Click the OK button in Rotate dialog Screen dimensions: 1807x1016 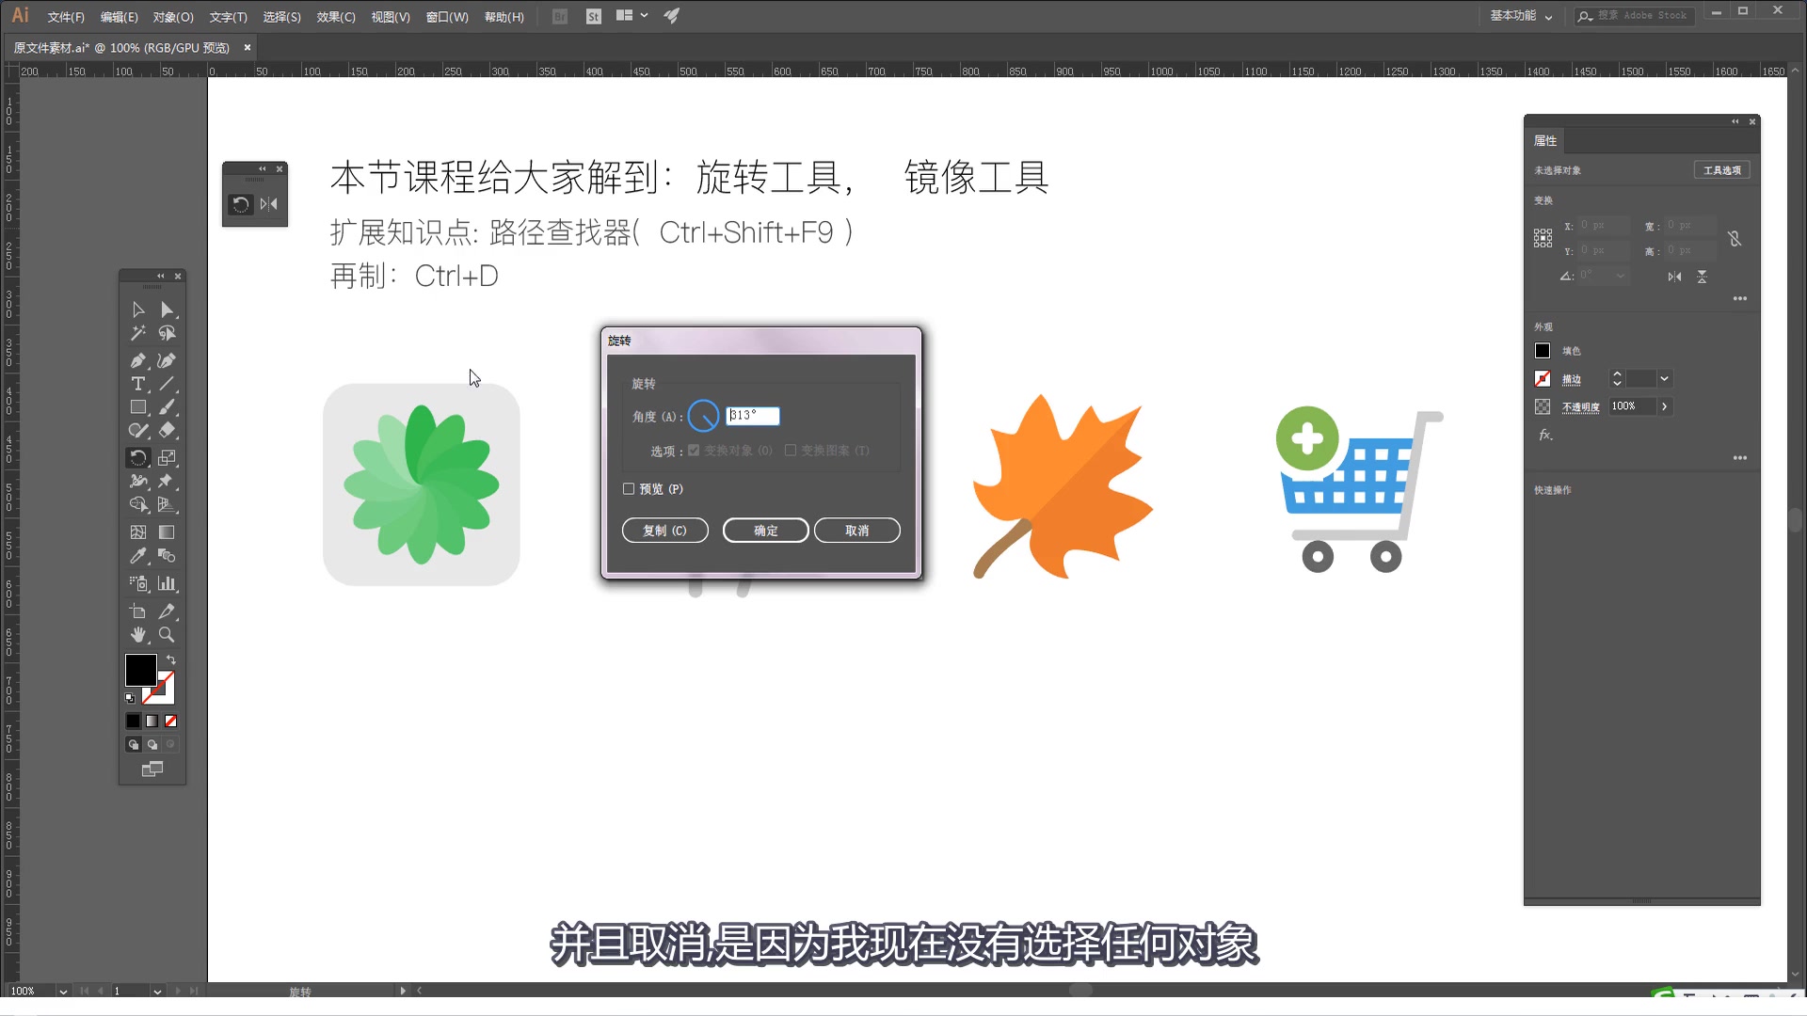click(765, 531)
